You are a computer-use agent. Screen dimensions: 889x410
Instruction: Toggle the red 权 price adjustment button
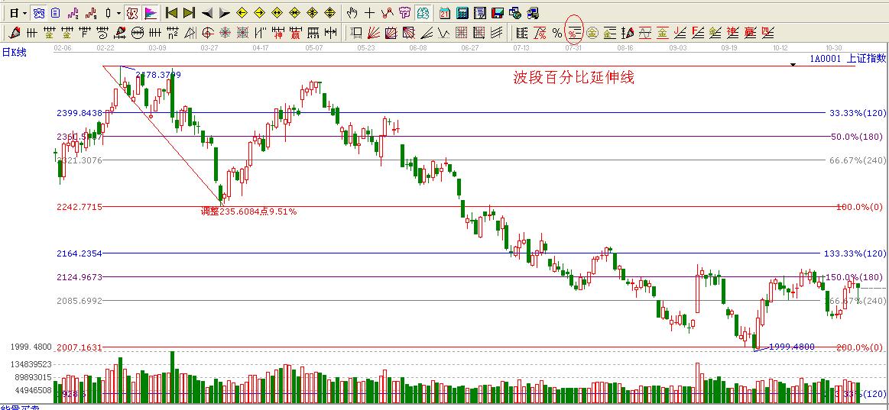[x=131, y=13]
